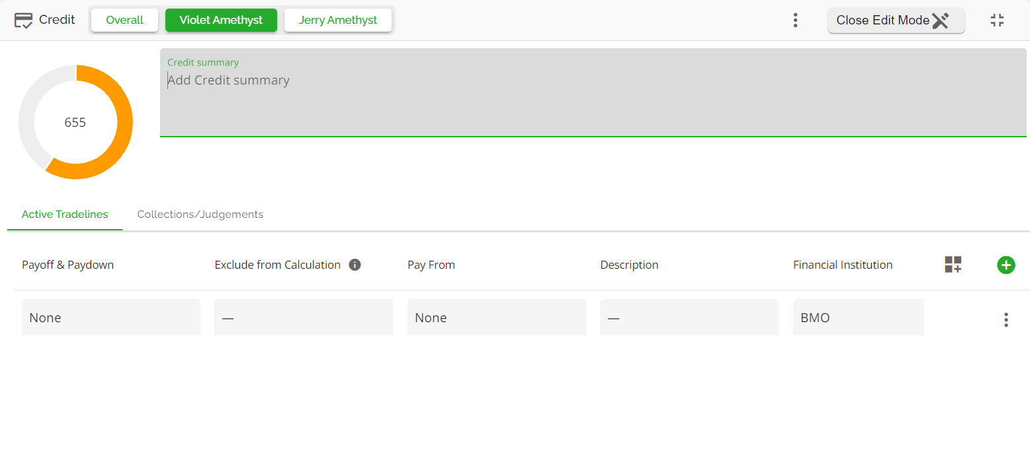The image size is (1030, 472).
Task: Open the Payoff & Paydown None dropdown
Action: click(x=110, y=318)
